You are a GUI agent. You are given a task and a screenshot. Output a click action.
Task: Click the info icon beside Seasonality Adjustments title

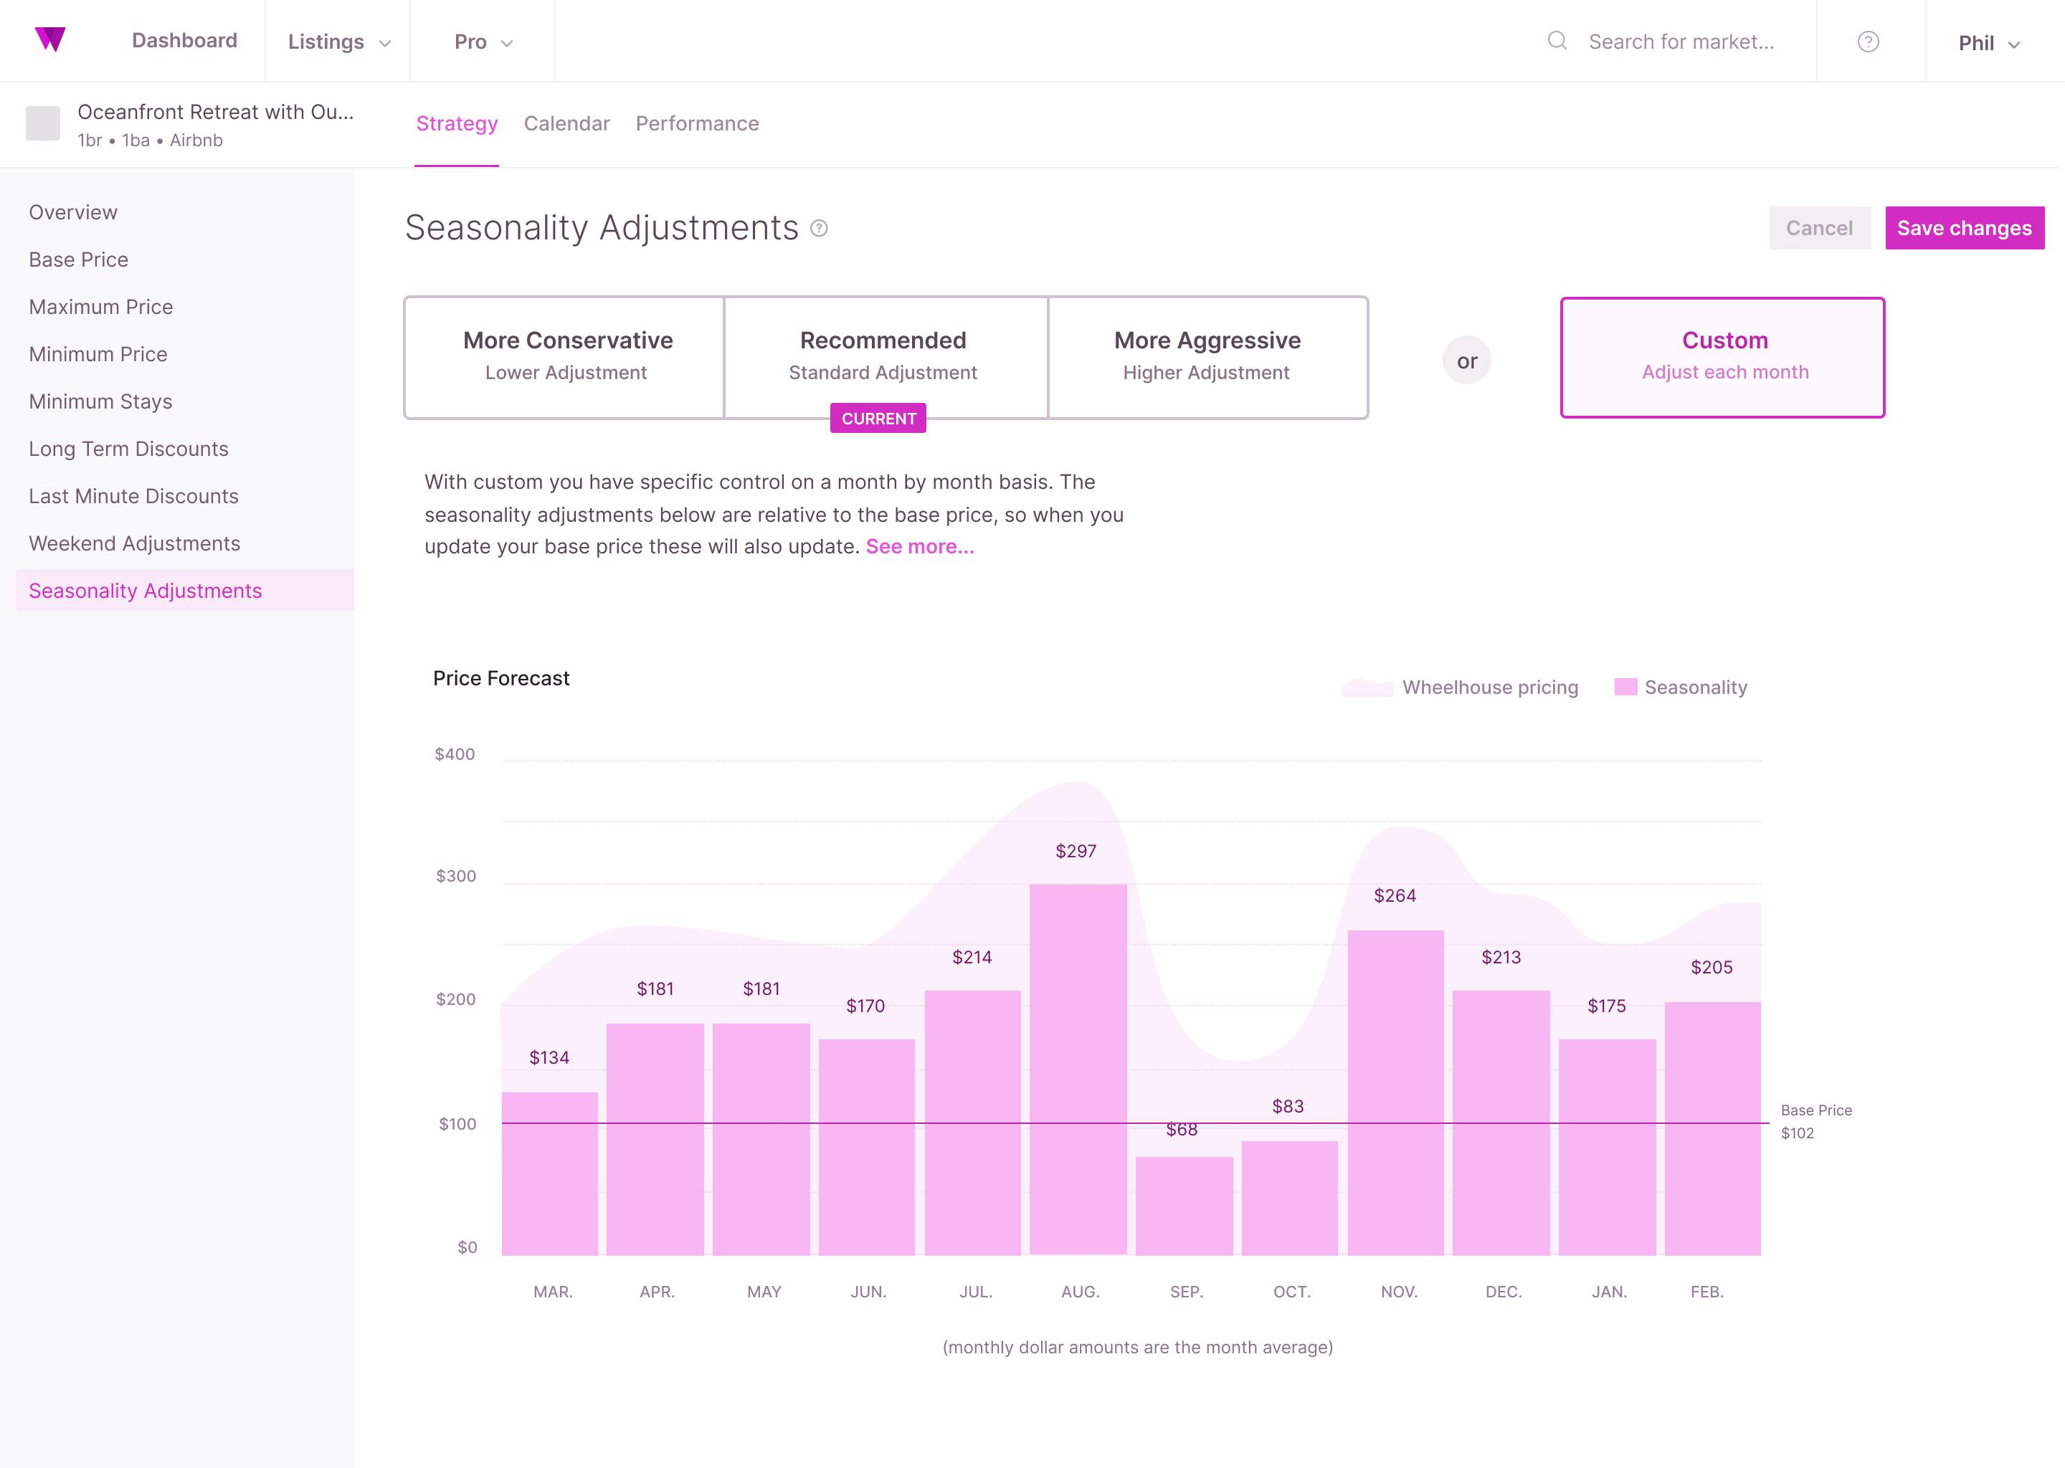pos(819,229)
